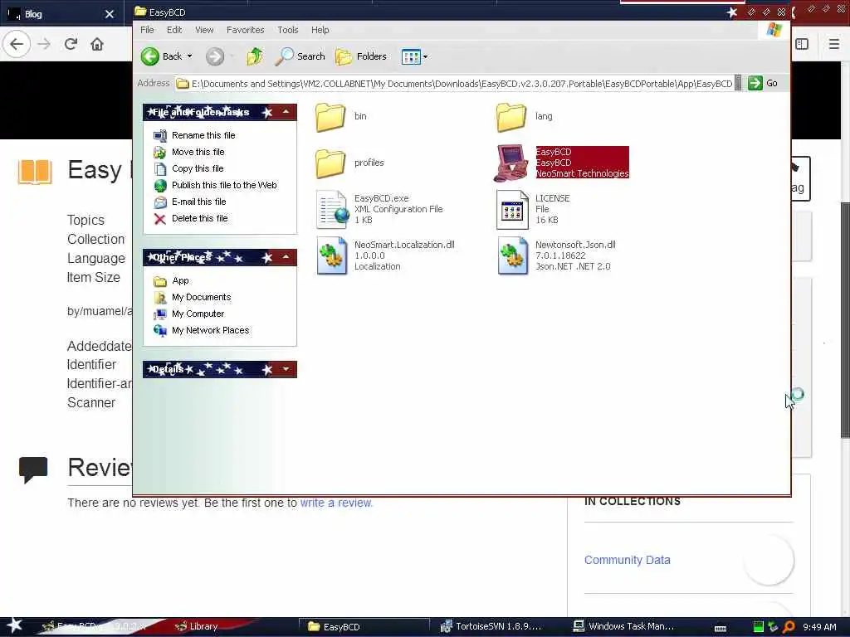
Task: Click the green Back arrow icon
Action: (x=150, y=56)
